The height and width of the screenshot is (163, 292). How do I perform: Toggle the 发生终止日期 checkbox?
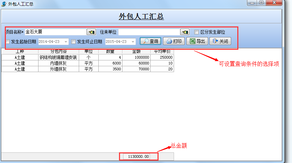click(x=73, y=42)
